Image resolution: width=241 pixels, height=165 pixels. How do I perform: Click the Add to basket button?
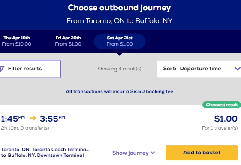point(202,153)
